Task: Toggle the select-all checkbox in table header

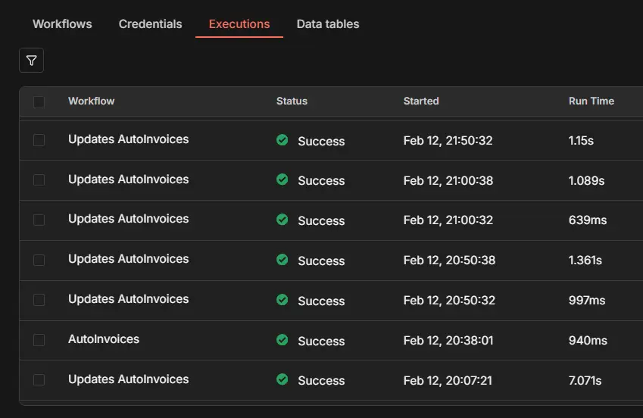Action: point(39,101)
